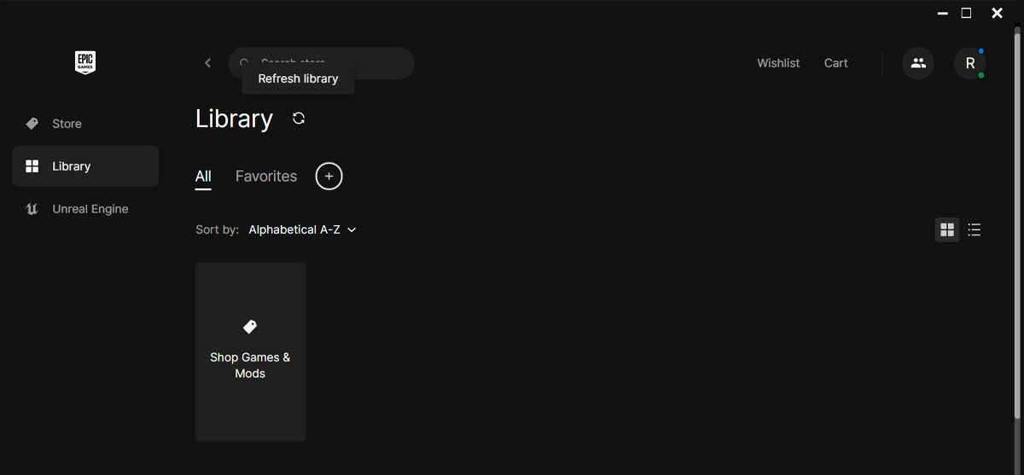Expand the sort order chevron arrow
This screenshot has height=475, width=1024.
[352, 230]
